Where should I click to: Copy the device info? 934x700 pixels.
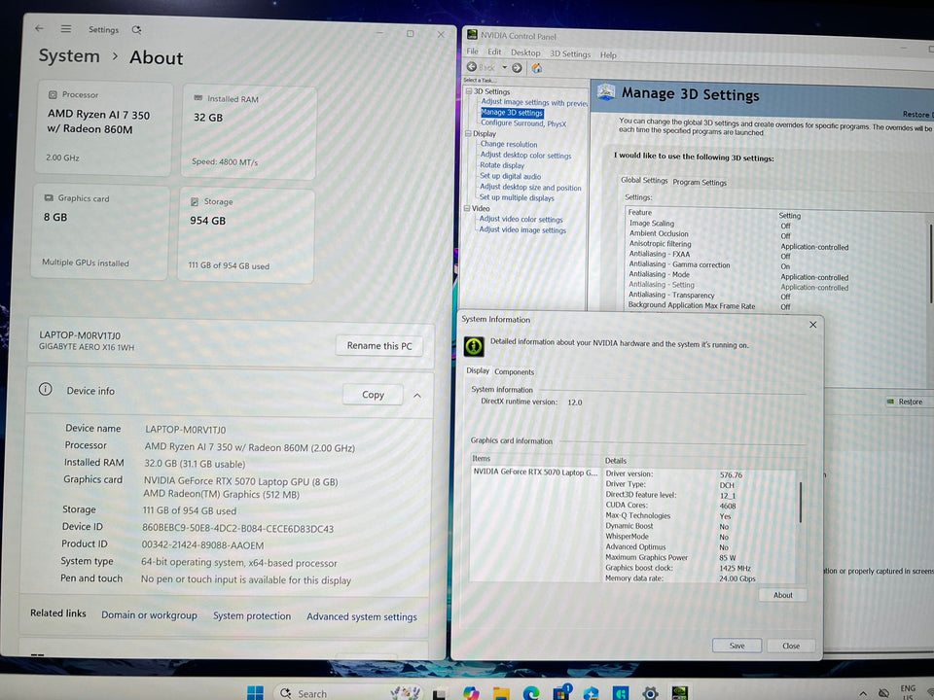point(373,394)
